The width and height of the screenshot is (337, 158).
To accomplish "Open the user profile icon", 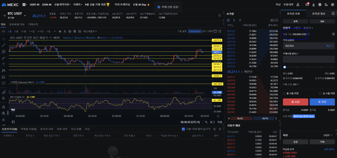I will (298, 4).
